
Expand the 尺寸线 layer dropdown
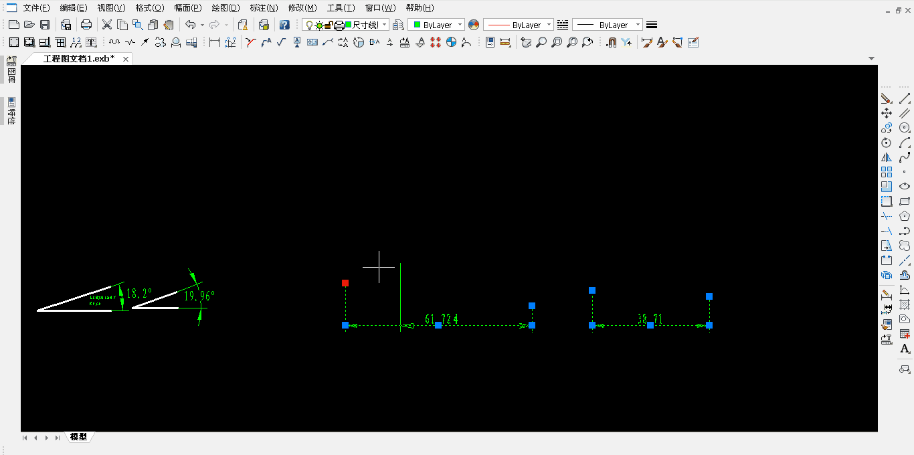[x=384, y=25]
